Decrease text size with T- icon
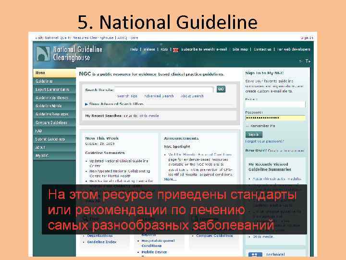 click(301, 61)
